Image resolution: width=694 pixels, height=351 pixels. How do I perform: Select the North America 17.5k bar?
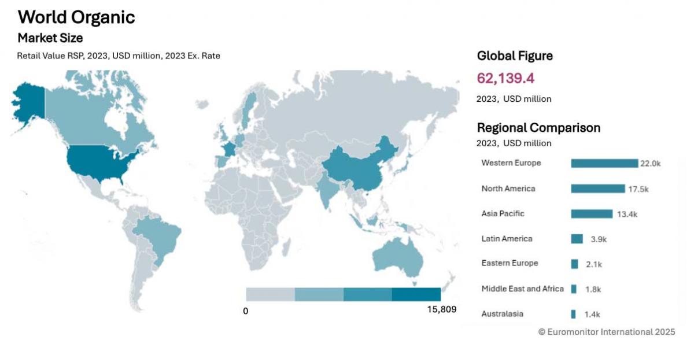tap(597, 189)
